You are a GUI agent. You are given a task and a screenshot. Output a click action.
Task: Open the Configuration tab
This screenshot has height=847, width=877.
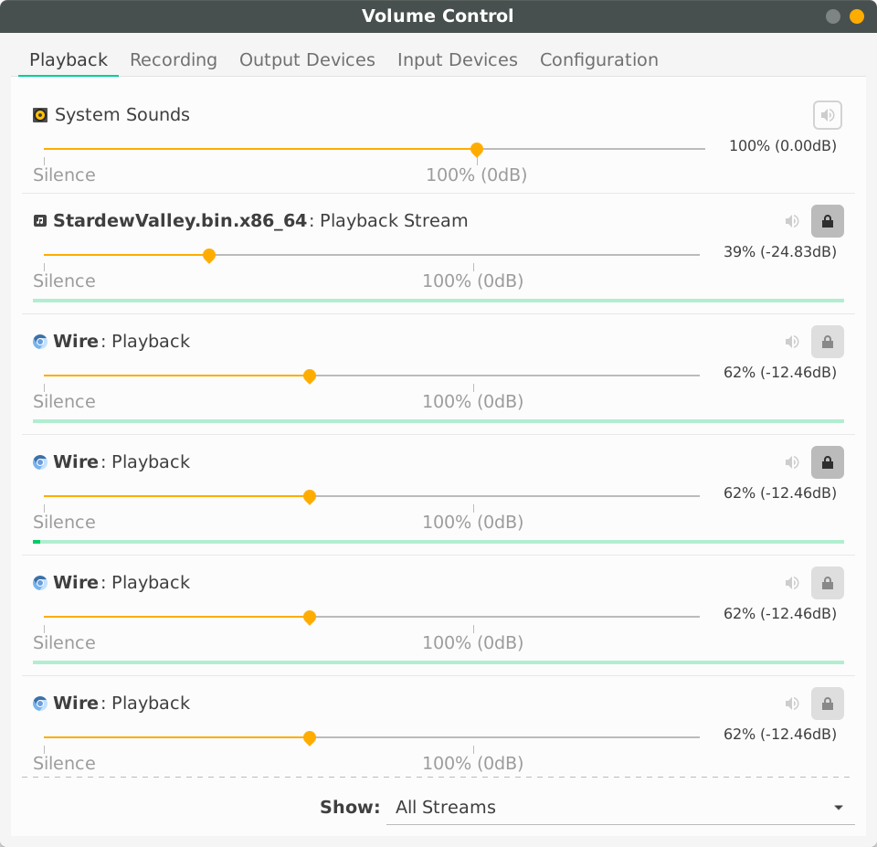click(598, 59)
